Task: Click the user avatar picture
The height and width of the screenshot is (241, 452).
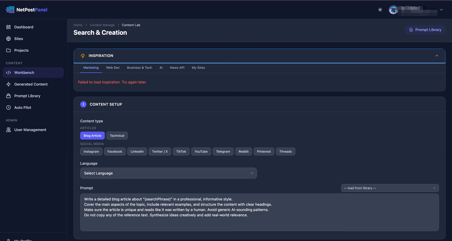Action: click(x=393, y=10)
